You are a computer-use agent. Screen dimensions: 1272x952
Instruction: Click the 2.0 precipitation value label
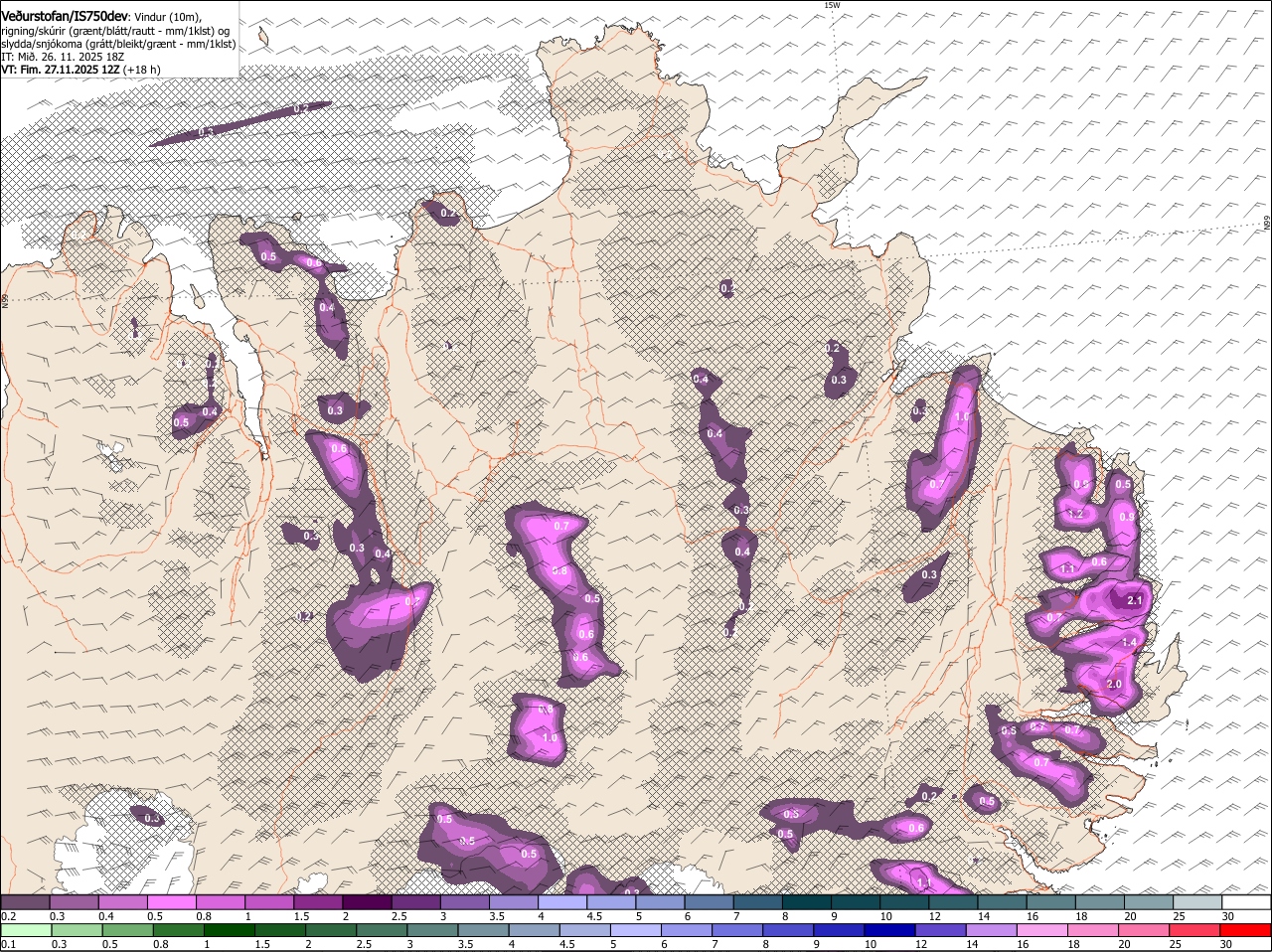click(1114, 685)
